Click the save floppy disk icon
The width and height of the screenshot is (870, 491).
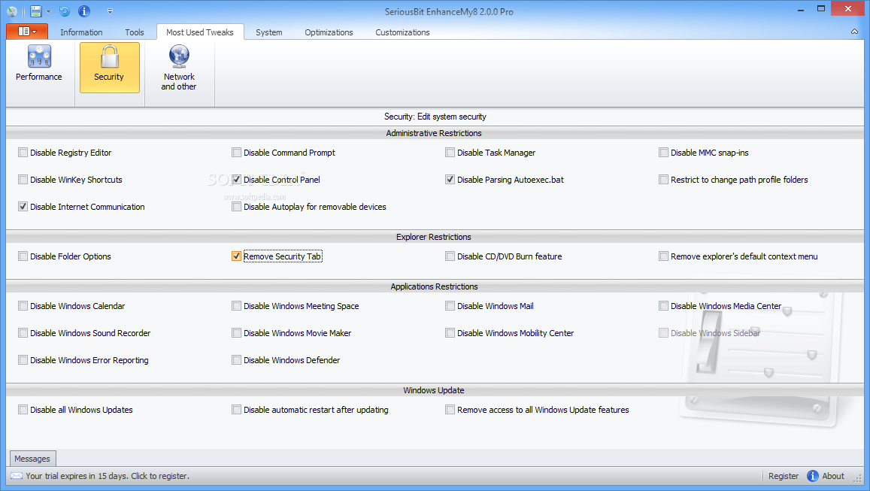(36, 11)
